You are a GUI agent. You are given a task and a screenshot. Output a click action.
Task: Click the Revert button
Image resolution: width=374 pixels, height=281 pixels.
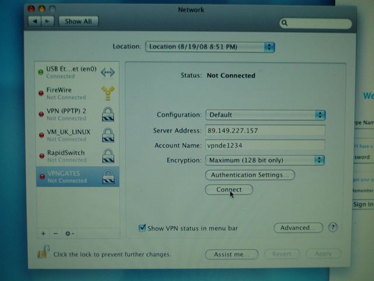[282, 254]
